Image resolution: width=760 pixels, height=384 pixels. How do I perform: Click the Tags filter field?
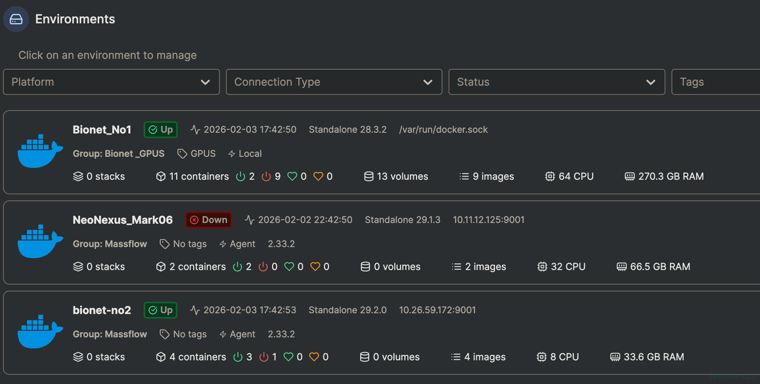pyautogui.click(x=715, y=82)
